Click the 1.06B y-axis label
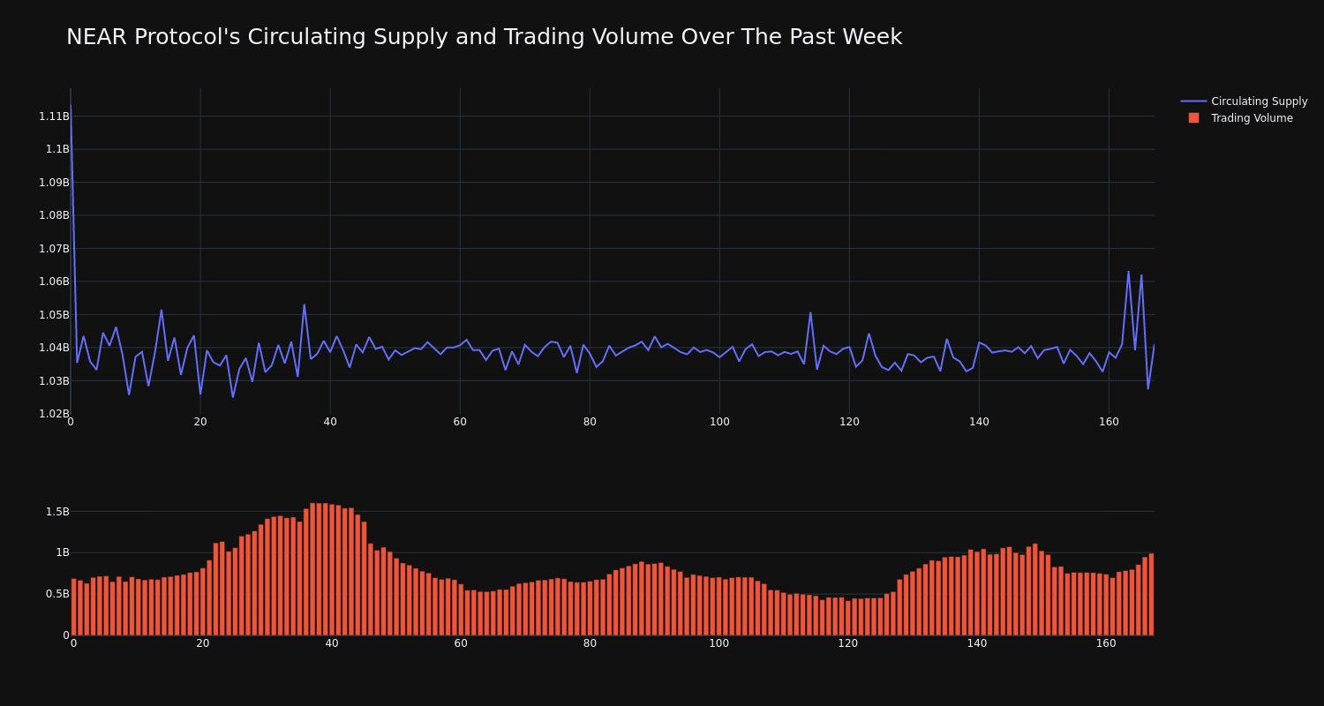The height and width of the screenshot is (706, 1324). (54, 282)
